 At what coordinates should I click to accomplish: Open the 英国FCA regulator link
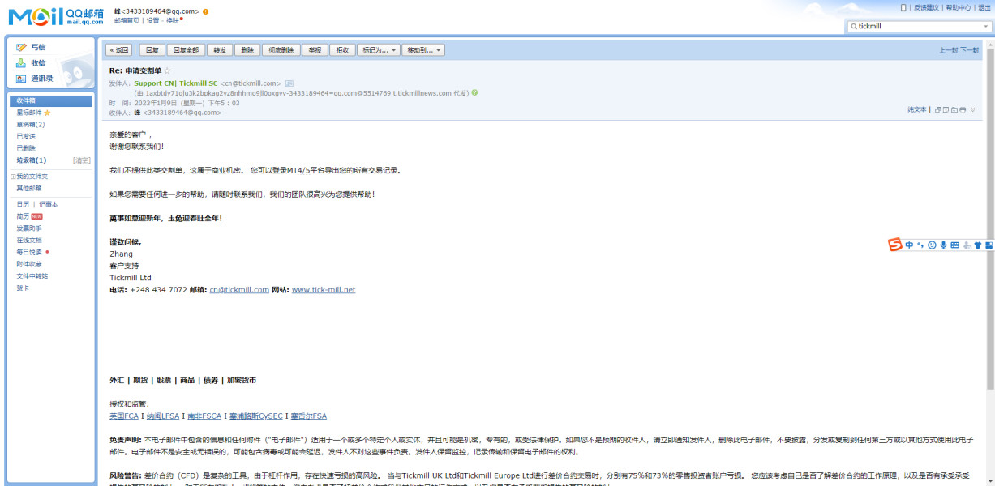[x=124, y=416]
